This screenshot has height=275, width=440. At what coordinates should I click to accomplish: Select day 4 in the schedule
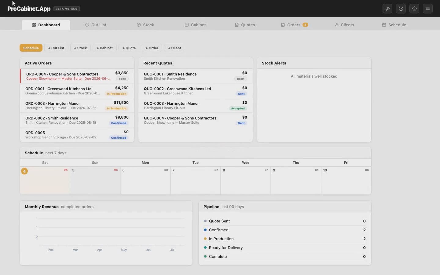45,181
